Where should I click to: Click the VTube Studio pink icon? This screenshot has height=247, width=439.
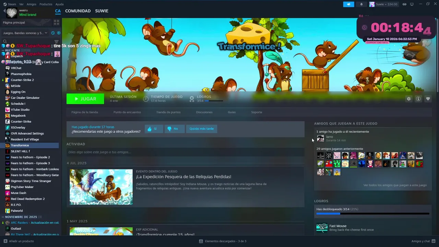click(8, 109)
